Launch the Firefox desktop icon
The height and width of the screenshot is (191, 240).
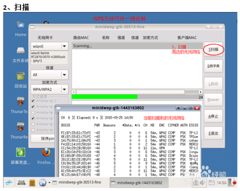click(46, 152)
